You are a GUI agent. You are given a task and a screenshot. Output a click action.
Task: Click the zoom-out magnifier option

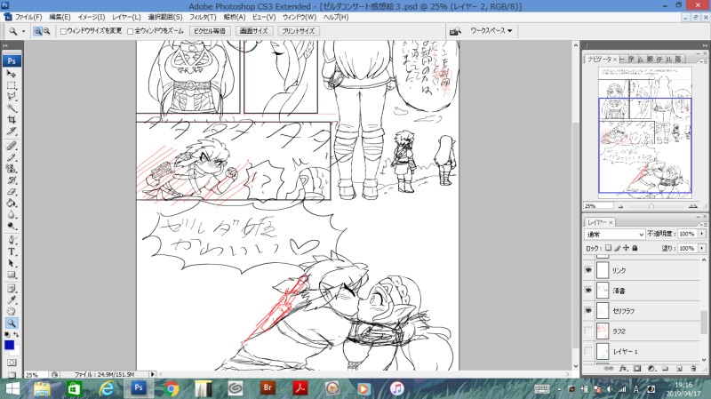coord(46,31)
